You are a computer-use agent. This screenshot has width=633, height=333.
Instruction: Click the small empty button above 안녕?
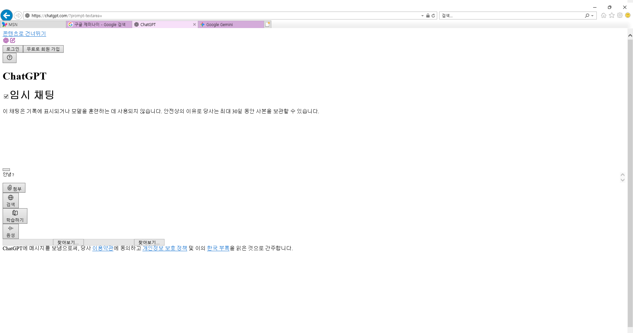tap(6, 170)
